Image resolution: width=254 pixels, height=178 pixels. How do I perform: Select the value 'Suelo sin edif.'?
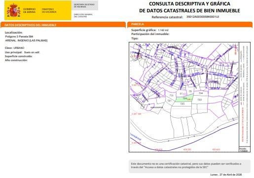click(x=32, y=52)
